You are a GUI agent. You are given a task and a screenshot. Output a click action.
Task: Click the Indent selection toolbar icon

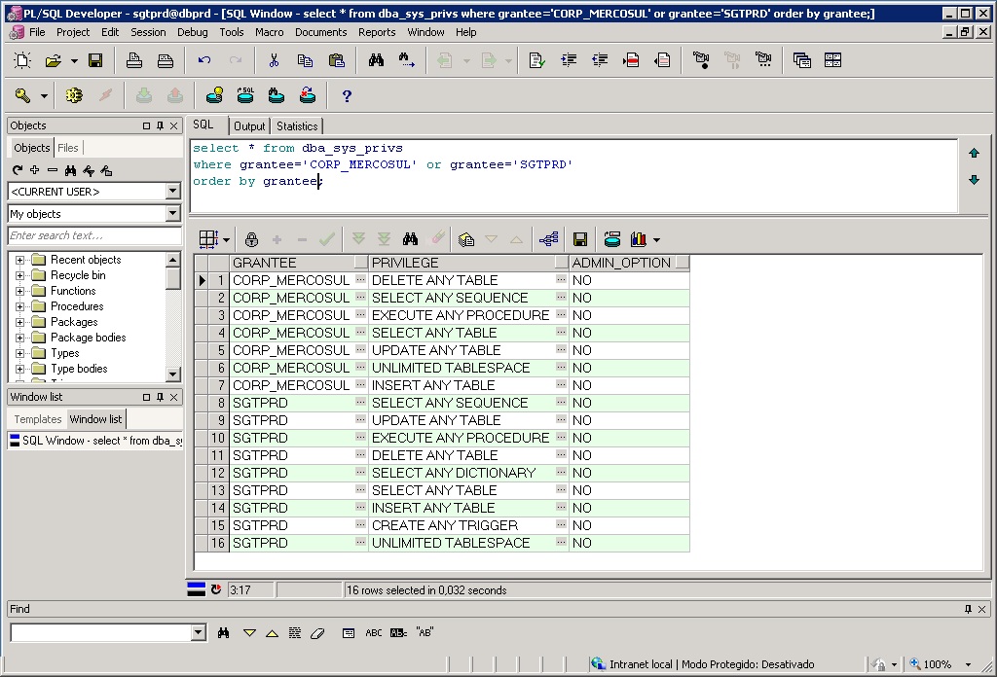[x=569, y=60]
